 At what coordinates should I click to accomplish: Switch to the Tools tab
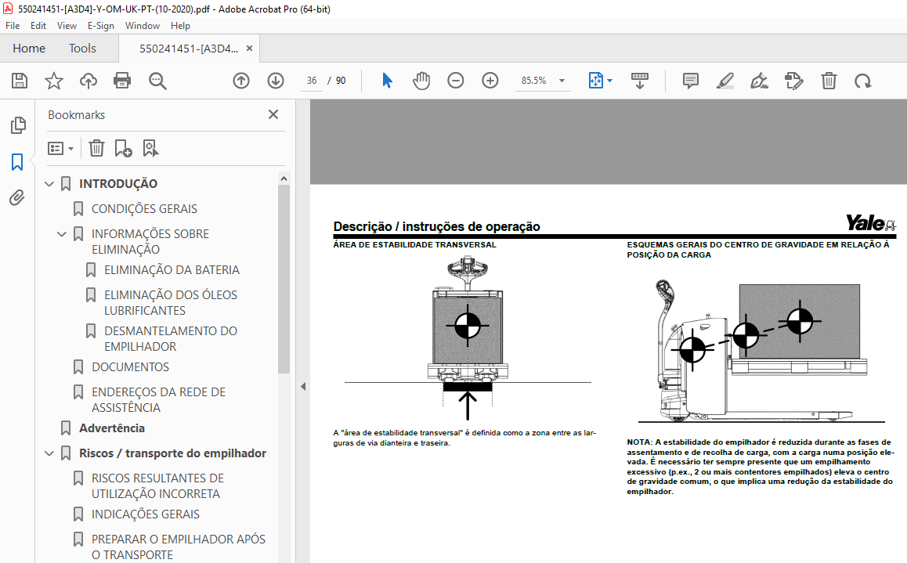pyautogui.click(x=83, y=49)
